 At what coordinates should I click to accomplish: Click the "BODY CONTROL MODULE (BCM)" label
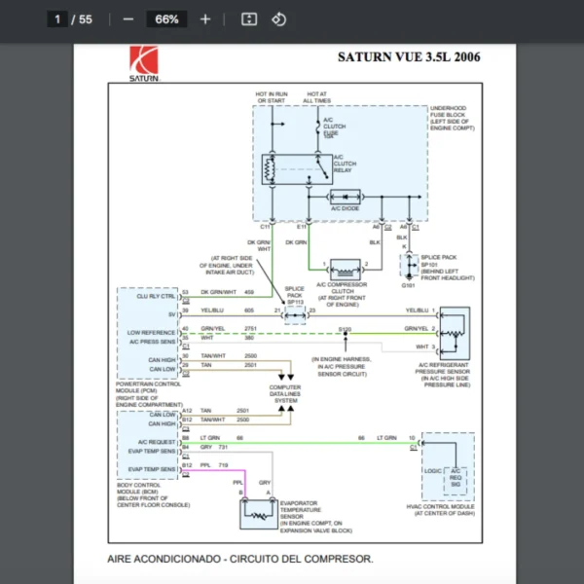pos(138,489)
